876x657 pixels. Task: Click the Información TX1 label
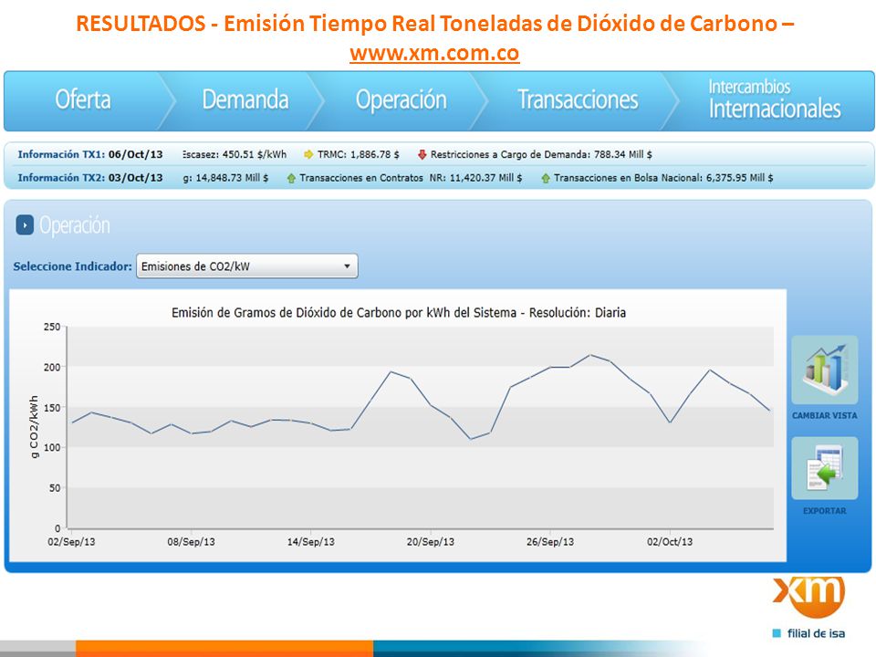click(61, 154)
